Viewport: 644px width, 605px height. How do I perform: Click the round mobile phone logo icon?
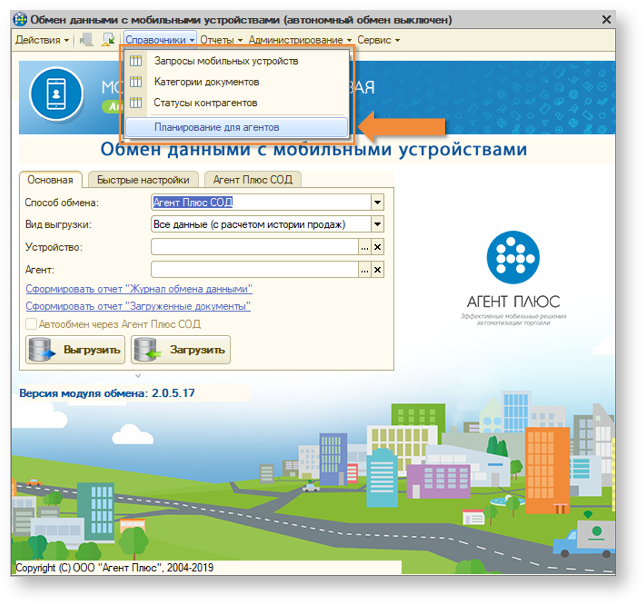click(56, 94)
